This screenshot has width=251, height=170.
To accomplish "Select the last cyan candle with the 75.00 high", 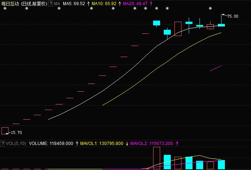I will click(x=222, y=21).
